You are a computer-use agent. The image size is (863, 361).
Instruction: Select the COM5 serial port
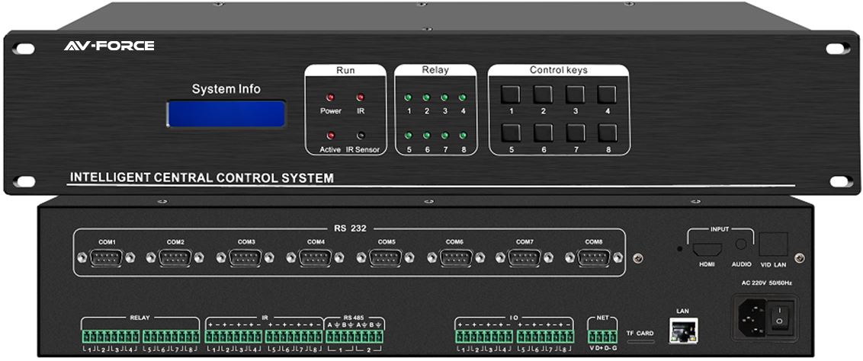click(386, 257)
